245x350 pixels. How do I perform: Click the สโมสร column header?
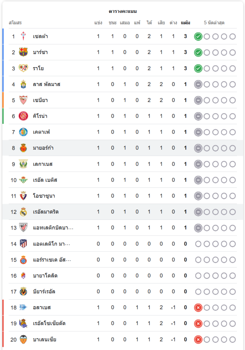pos(15,23)
